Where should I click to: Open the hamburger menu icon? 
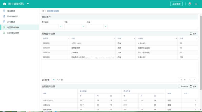[196, 4]
